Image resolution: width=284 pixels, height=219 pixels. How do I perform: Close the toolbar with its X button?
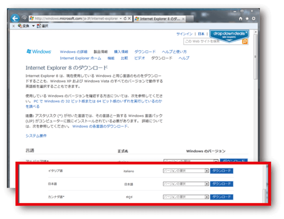click(x=13, y=26)
